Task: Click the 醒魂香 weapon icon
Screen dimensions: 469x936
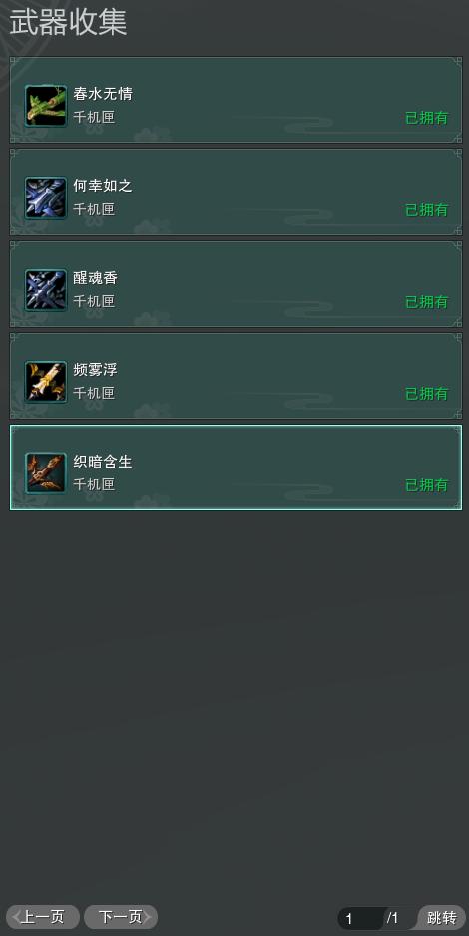Action: coord(46,290)
